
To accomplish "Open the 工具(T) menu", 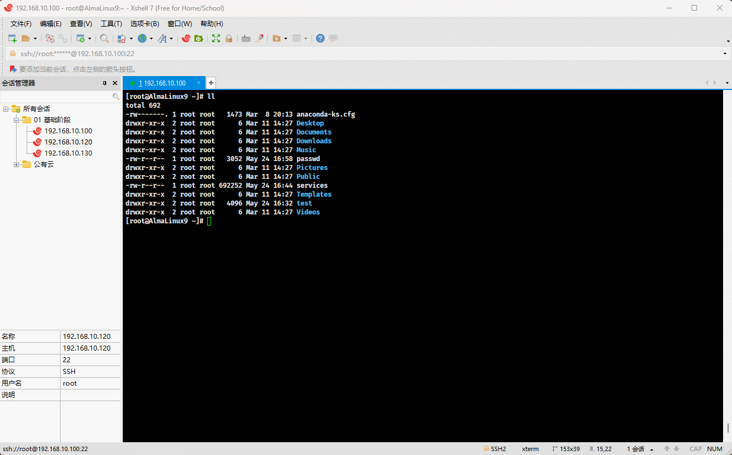I will point(111,24).
